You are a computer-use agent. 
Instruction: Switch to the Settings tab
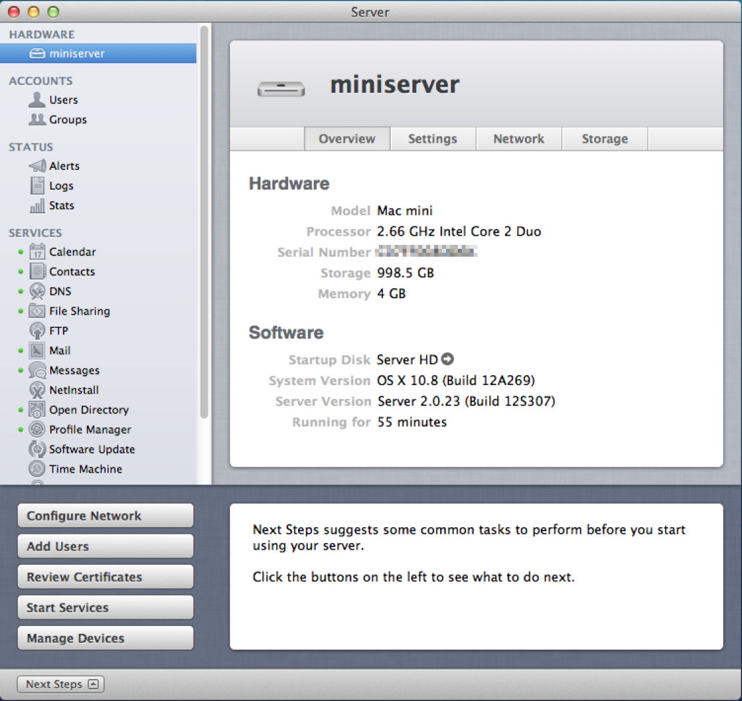click(x=432, y=139)
